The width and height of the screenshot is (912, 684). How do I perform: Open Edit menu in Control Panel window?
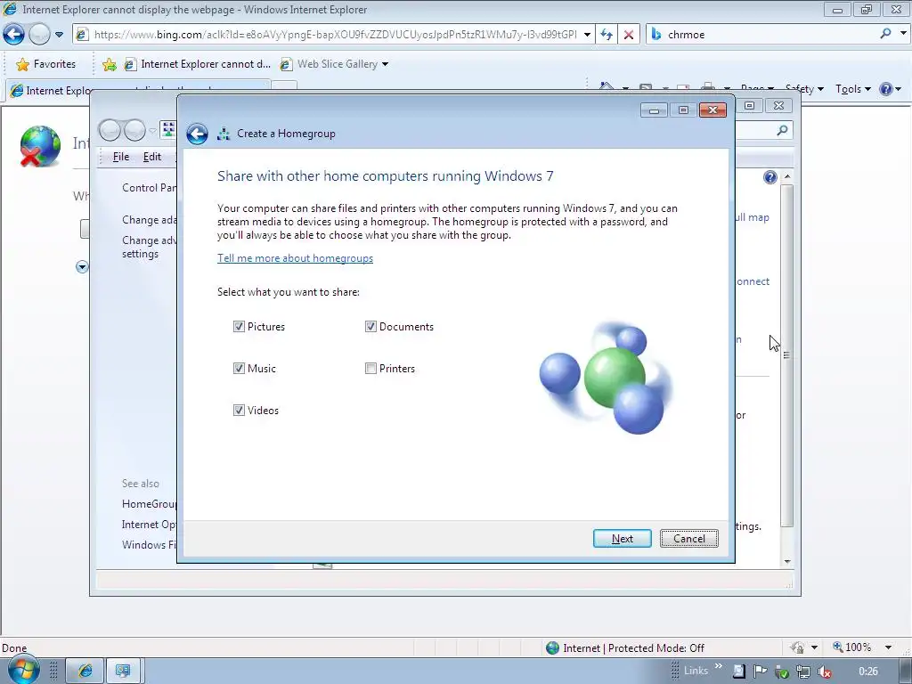pyautogui.click(x=151, y=157)
